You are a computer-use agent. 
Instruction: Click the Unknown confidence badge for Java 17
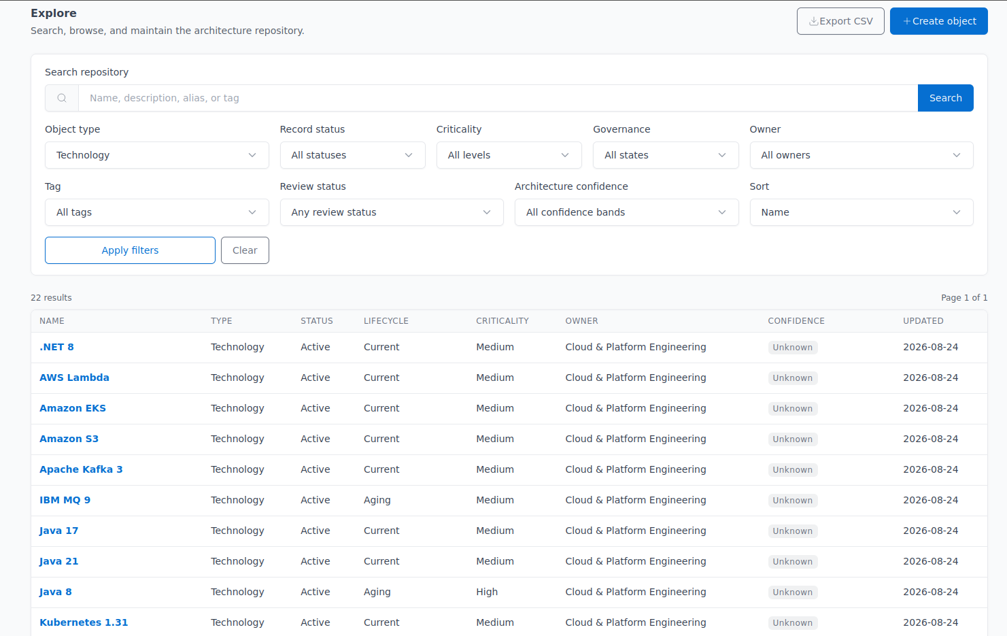click(x=793, y=531)
